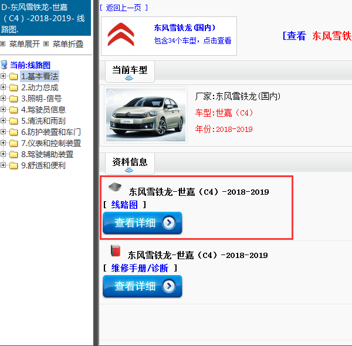Click the red Citroën chevron logo

click(121, 35)
